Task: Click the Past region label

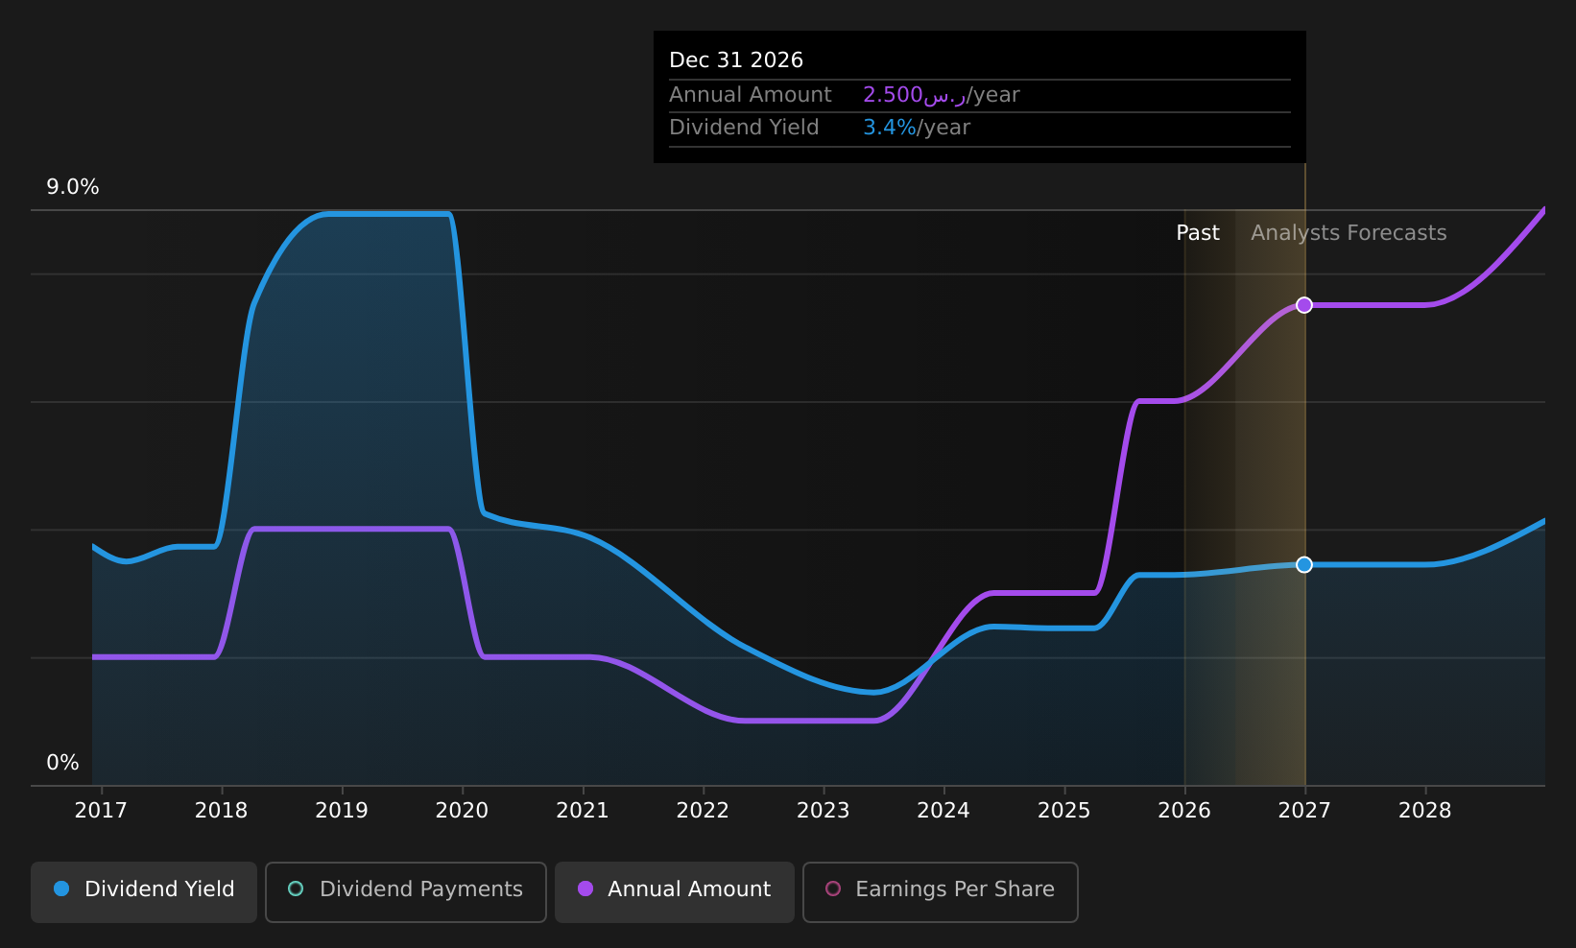Action: [1198, 233]
